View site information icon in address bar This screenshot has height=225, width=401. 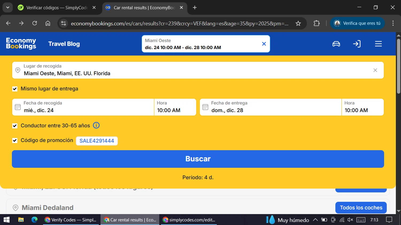64,23
